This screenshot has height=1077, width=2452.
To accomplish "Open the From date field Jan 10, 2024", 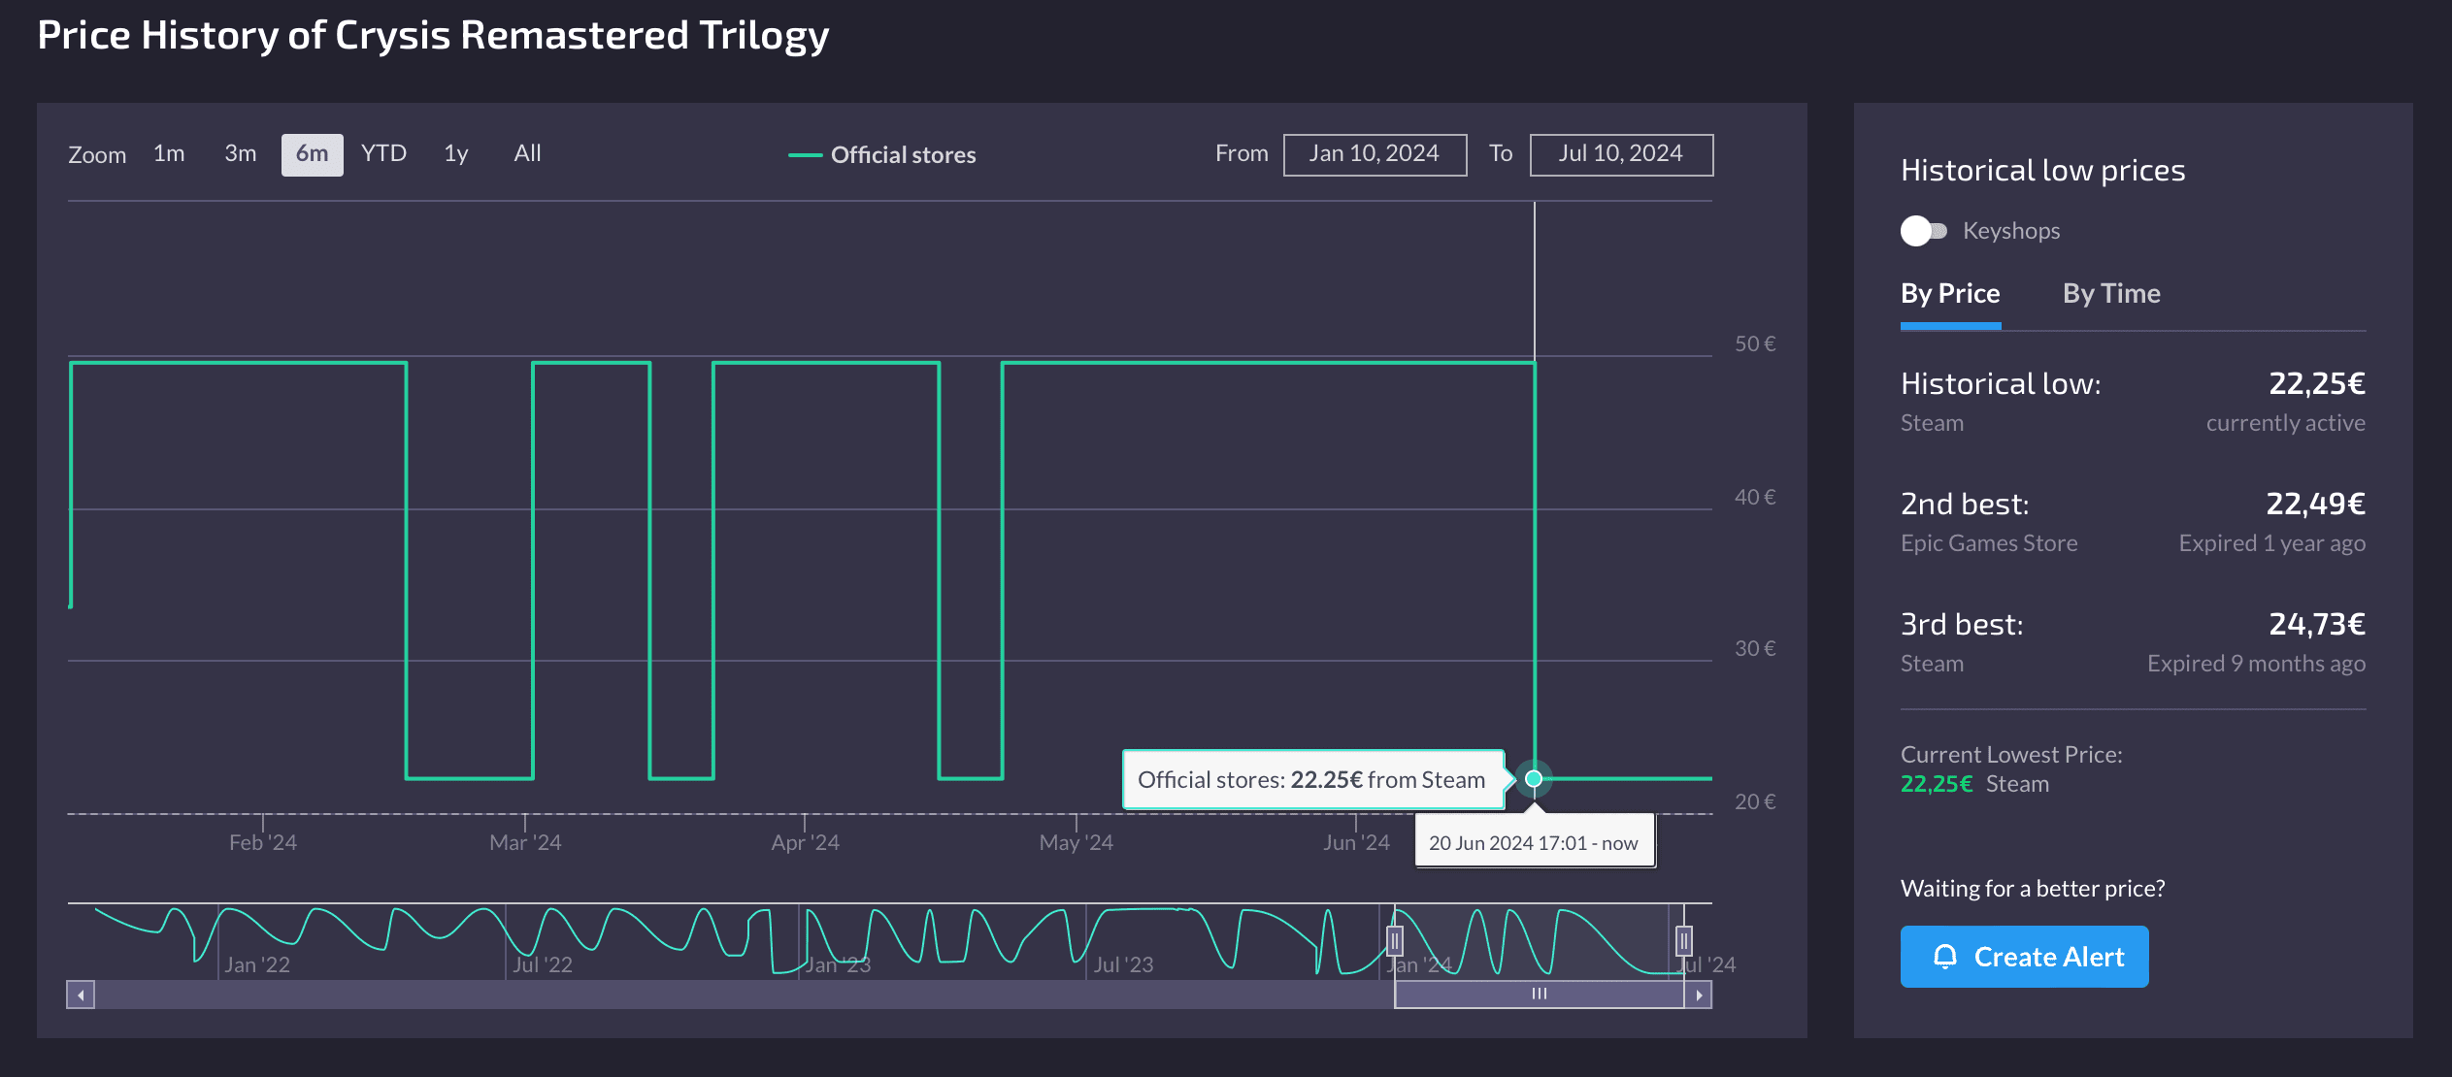I will [1374, 154].
